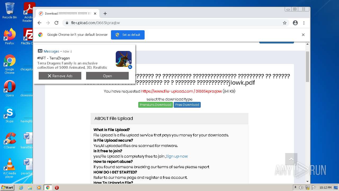Click the Messages source label in notification
This screenshot has width=339, height=191.
pos(51,51)
